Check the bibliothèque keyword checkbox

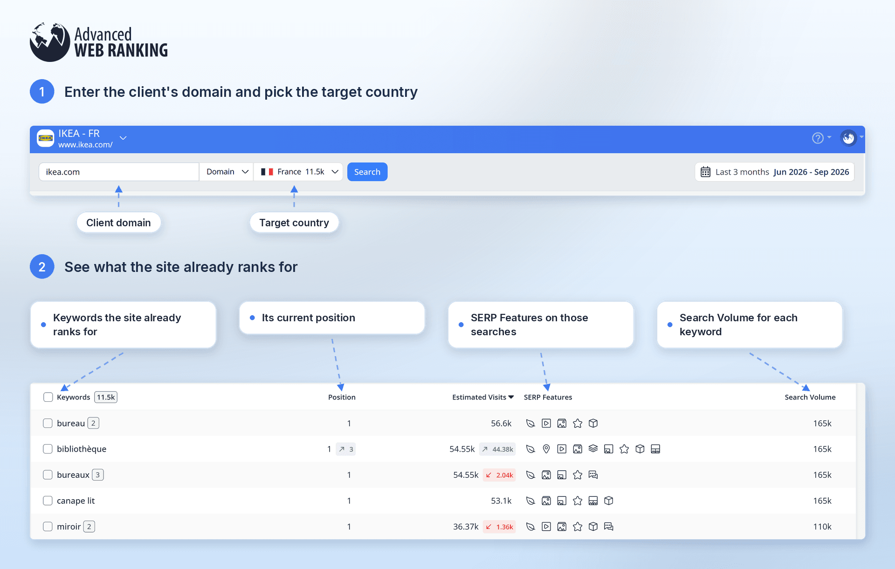tap(48, 449)
